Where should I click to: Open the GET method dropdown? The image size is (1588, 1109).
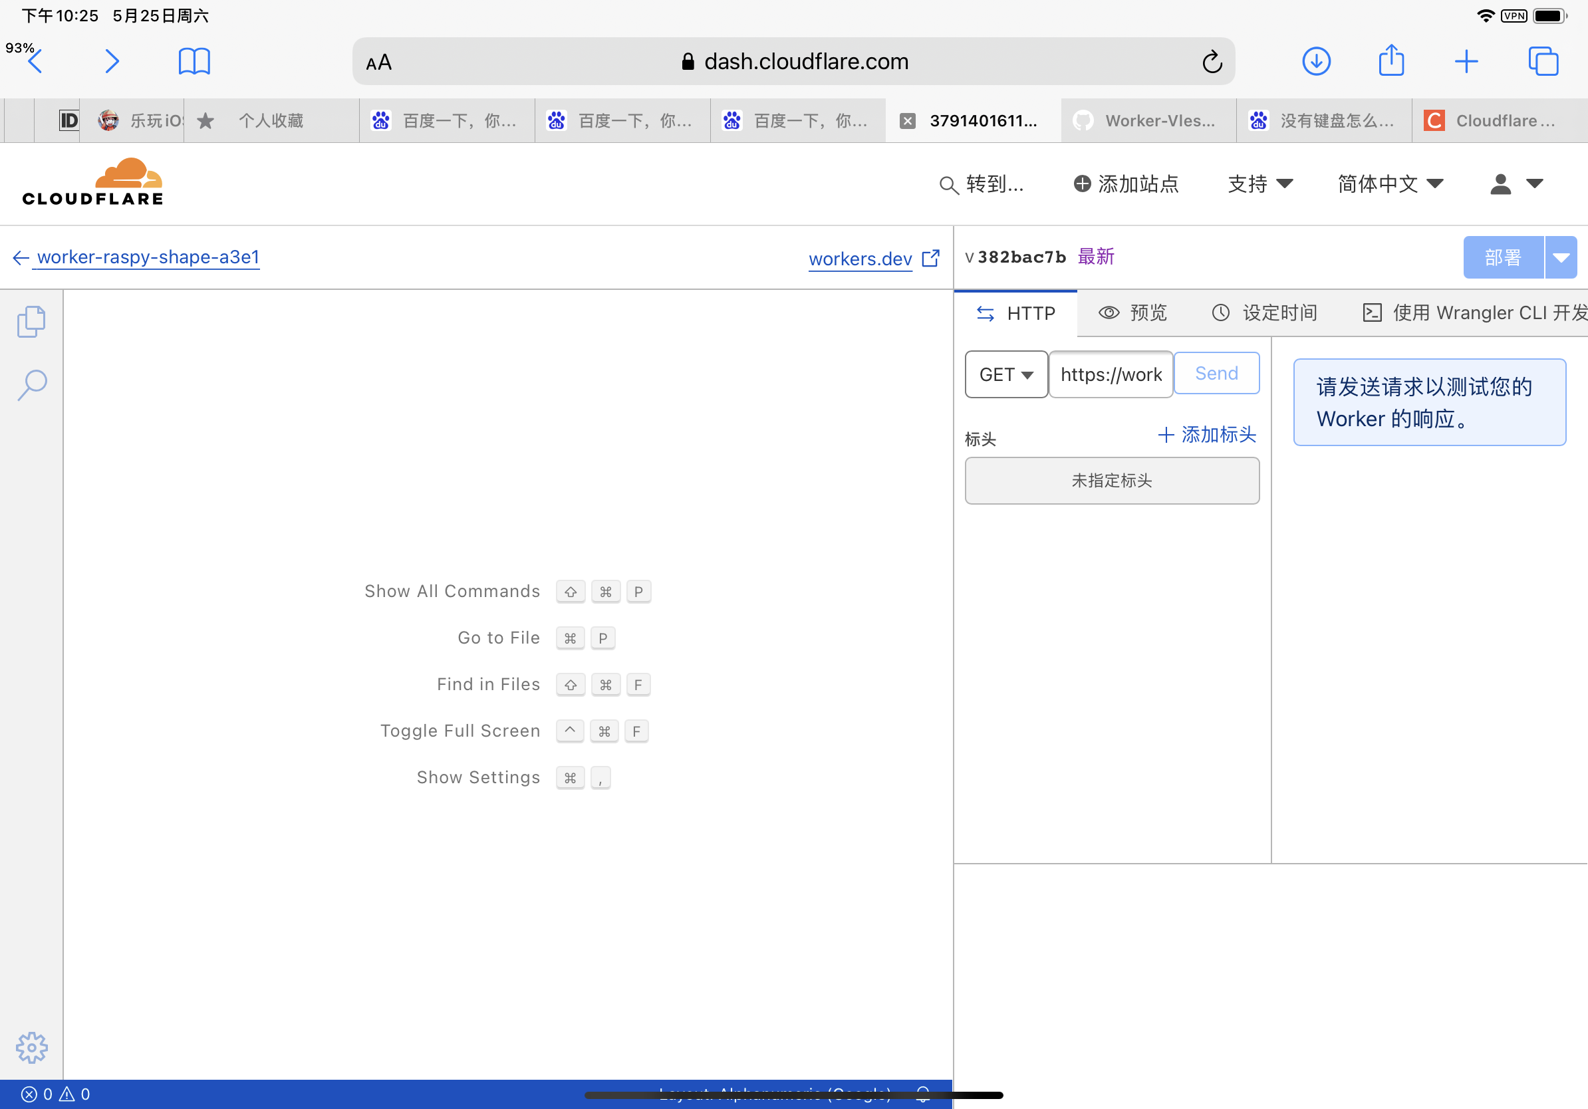1005,375
